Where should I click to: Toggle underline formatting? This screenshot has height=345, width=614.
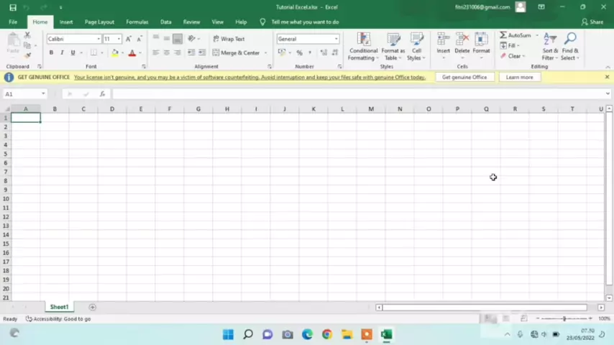[73, 52]
